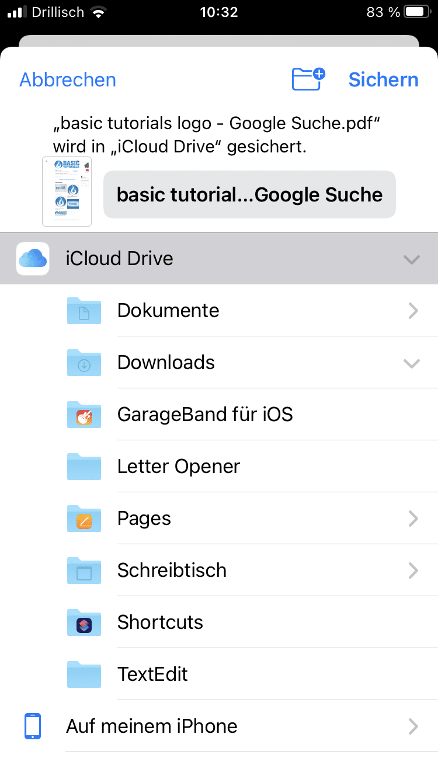The image size is (438, 779).
Task: Tap the Pages folder icon
Action: point(84,519)
